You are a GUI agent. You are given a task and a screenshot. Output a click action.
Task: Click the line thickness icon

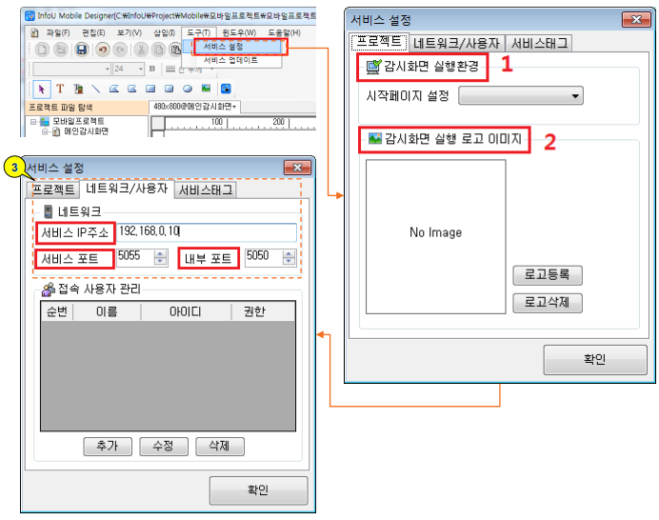click(x=170, y=69)
